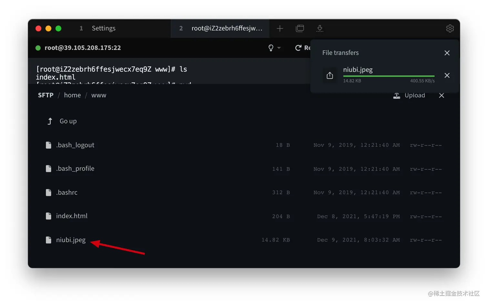
Task: Click file icon next to .bashrc
Action: [x=48, y=193]
